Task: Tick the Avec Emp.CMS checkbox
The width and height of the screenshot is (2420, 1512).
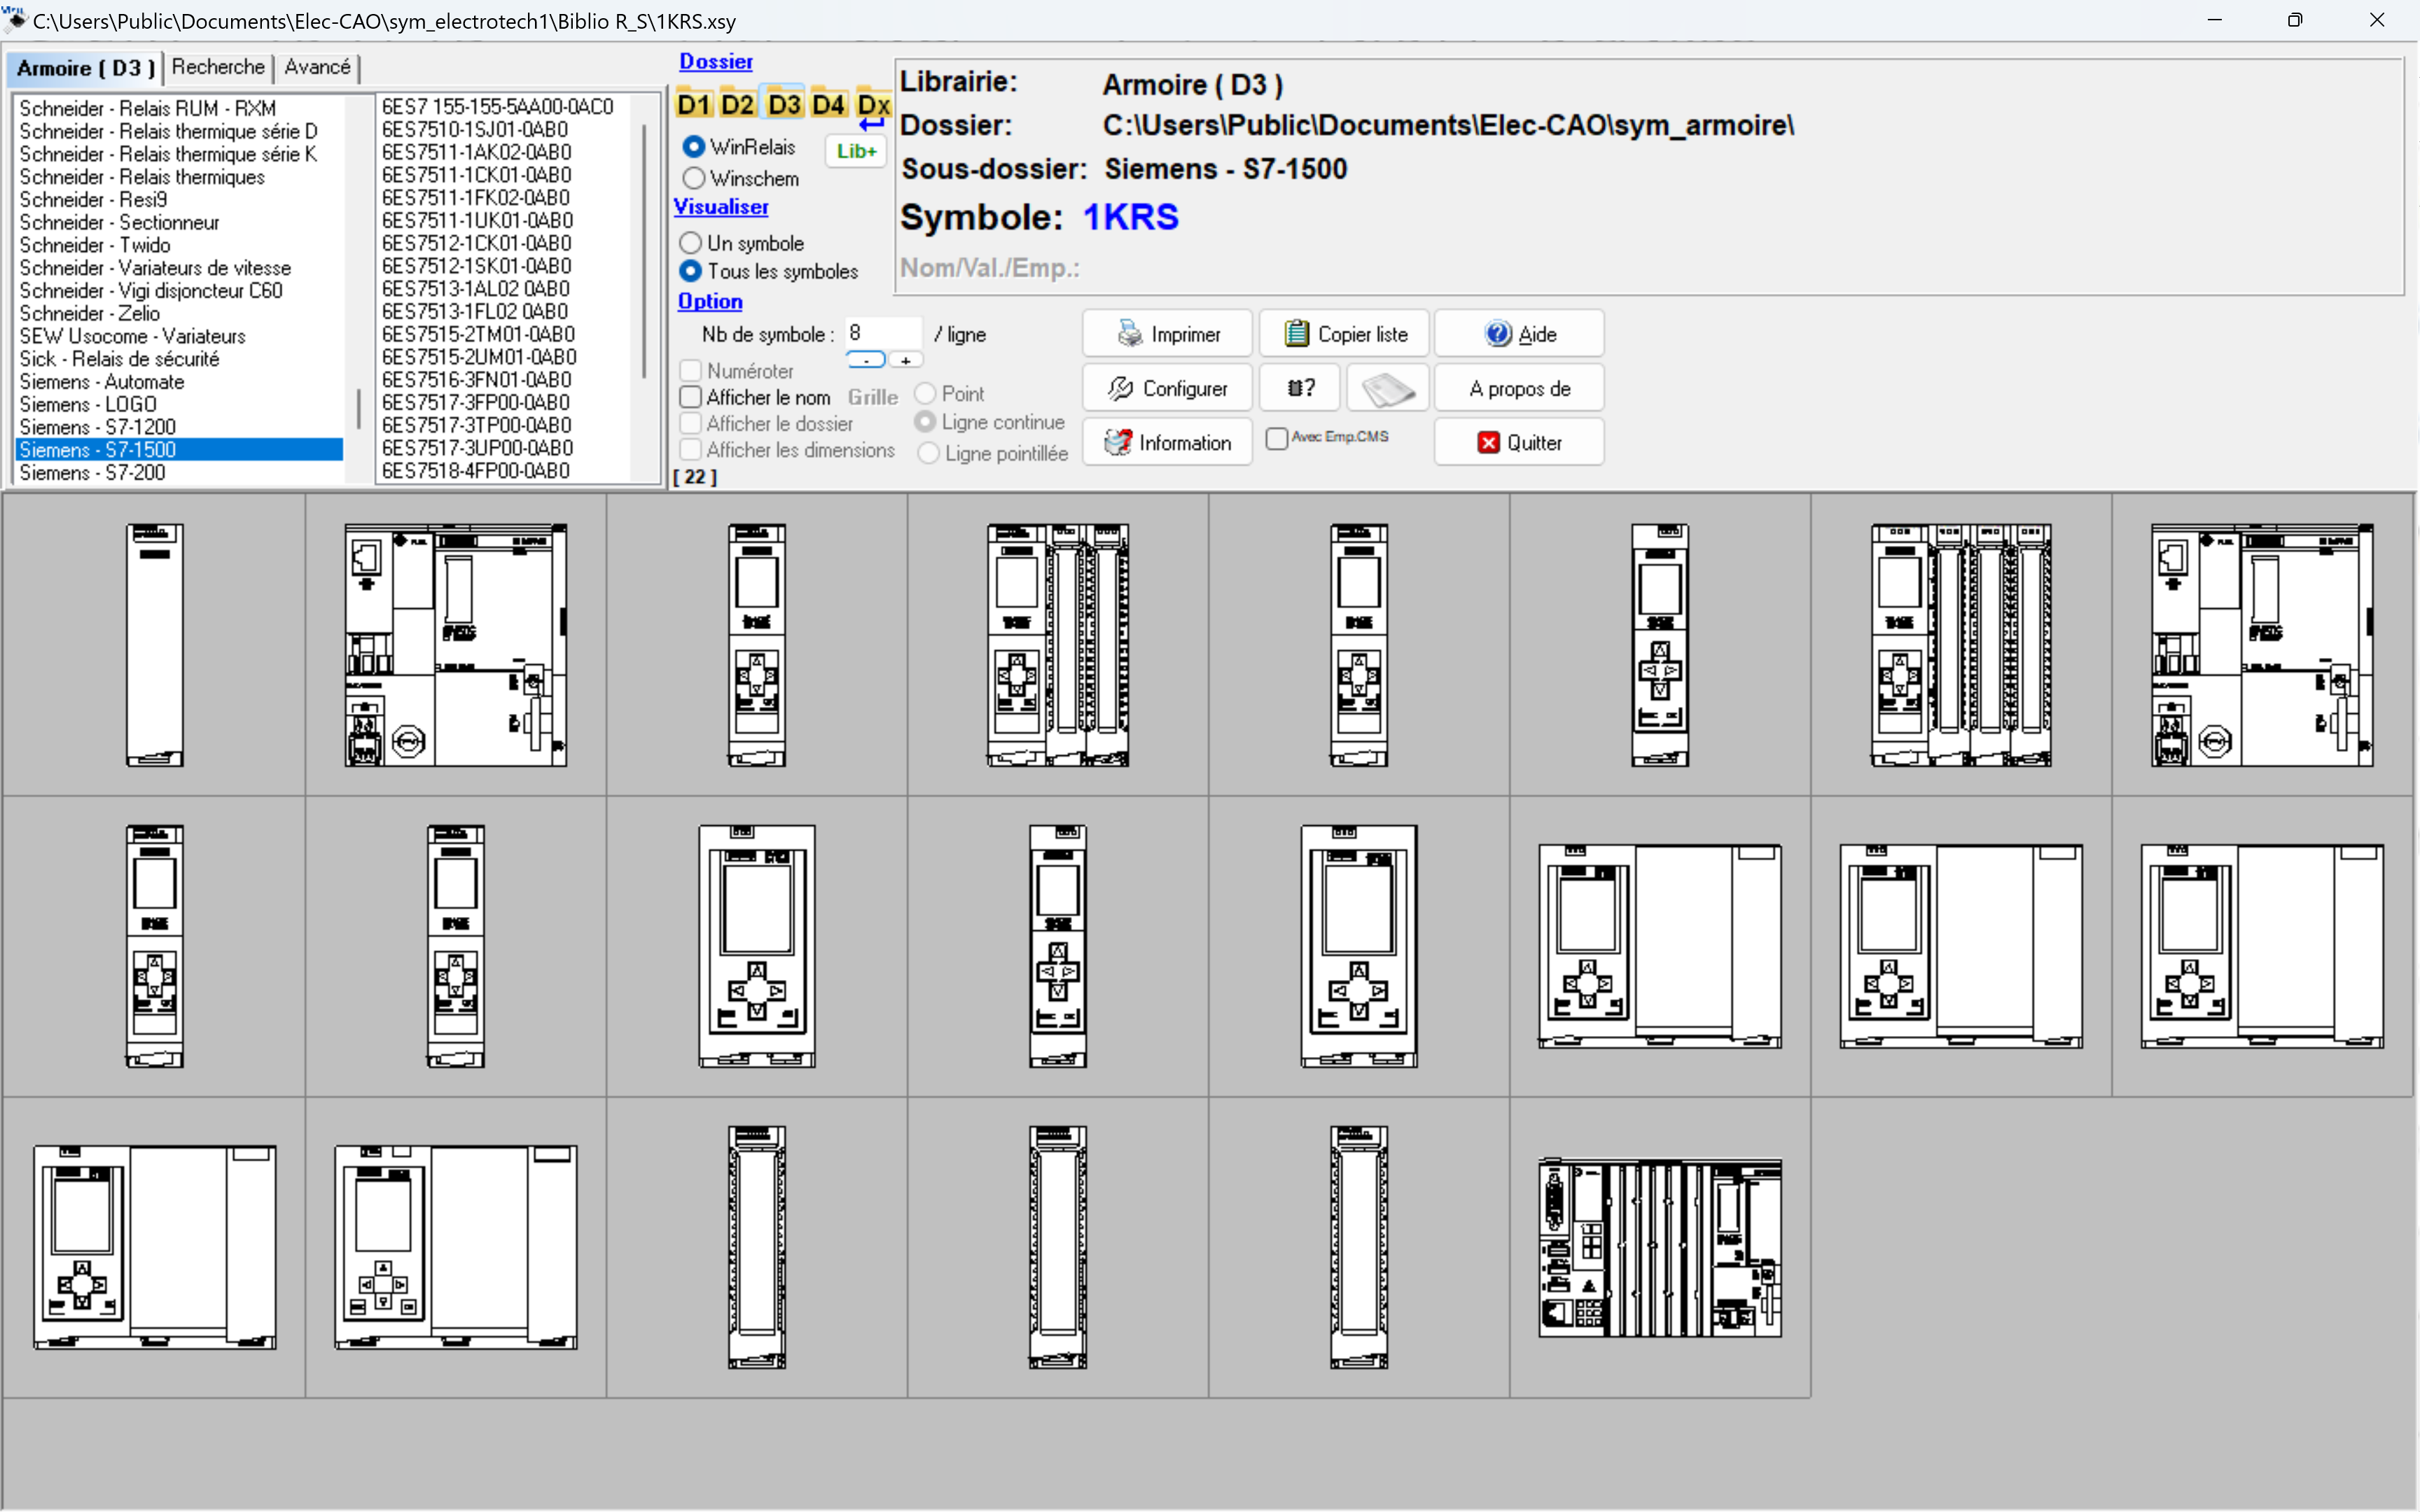Action: 1277,438
